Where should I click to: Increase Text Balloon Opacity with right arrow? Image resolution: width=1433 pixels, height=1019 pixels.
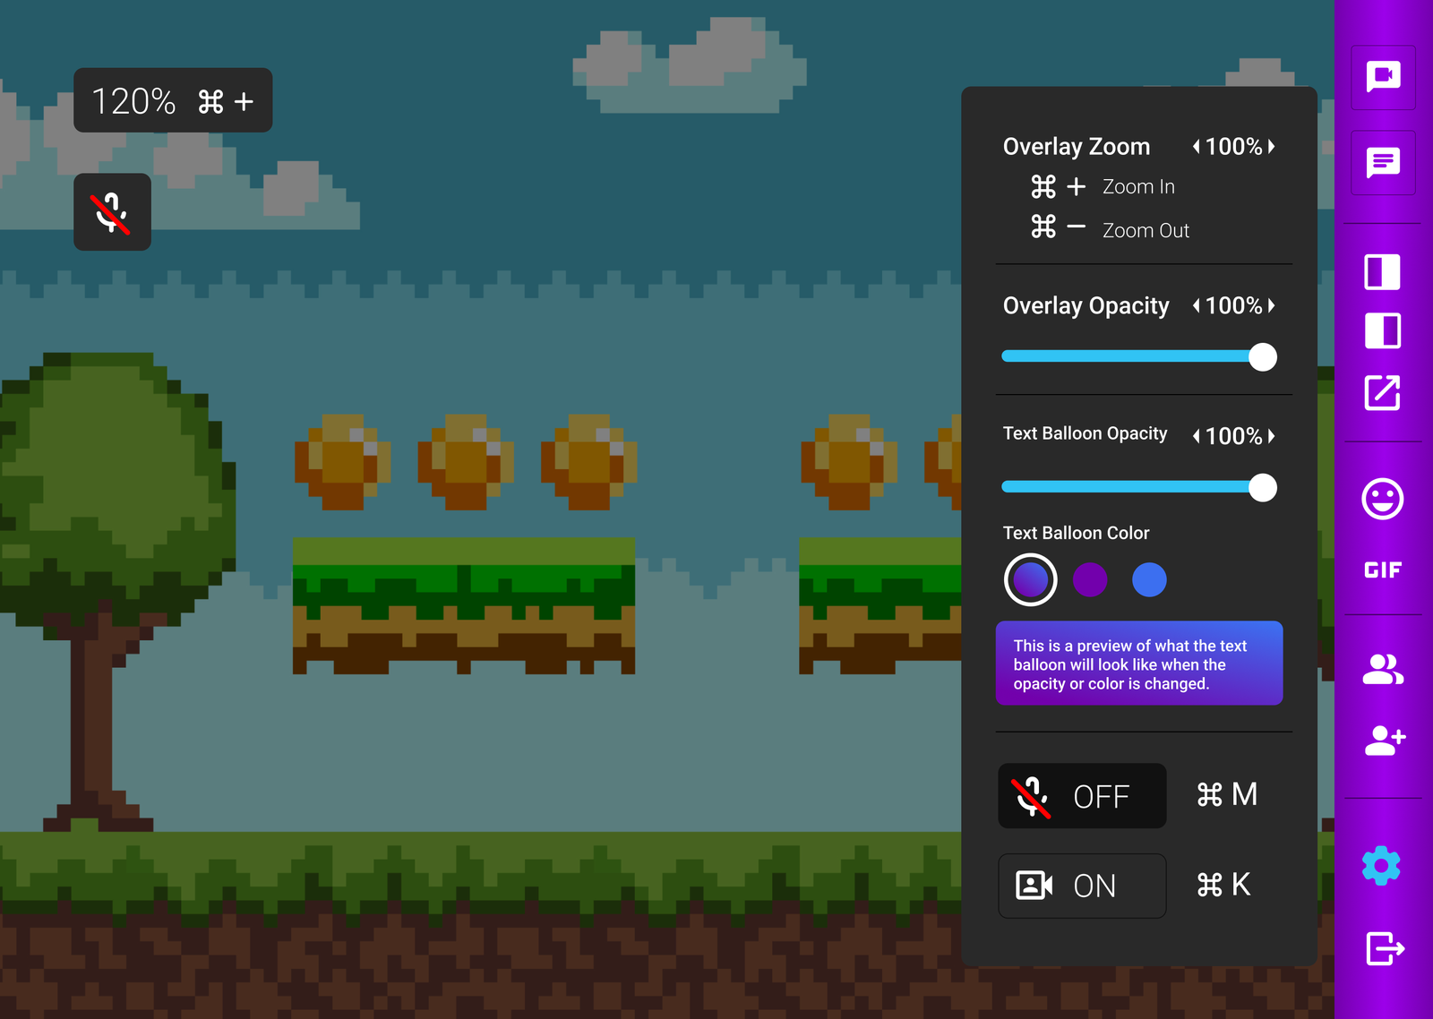1271,436
